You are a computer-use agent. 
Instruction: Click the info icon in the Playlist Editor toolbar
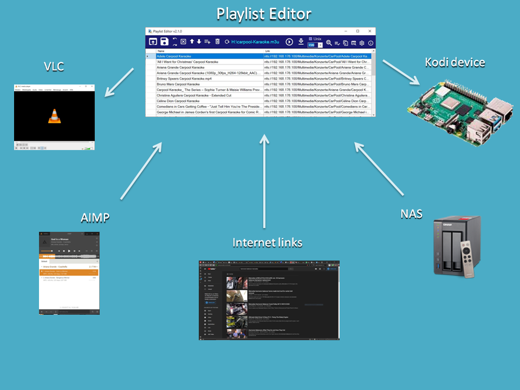[x=370, y=43]
